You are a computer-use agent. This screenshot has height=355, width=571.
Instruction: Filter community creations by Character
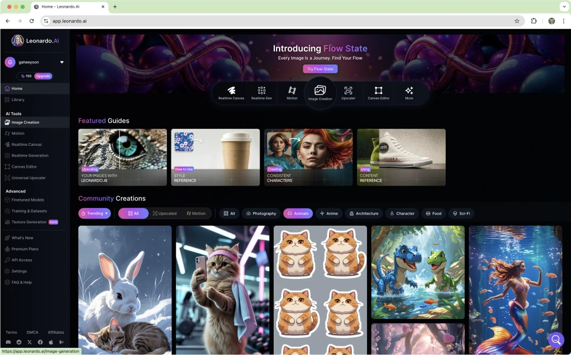point(403,213)
